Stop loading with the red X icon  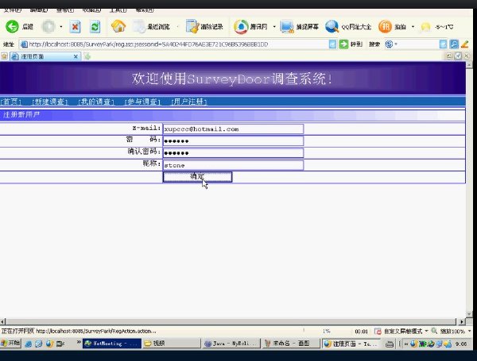[76, 27]
